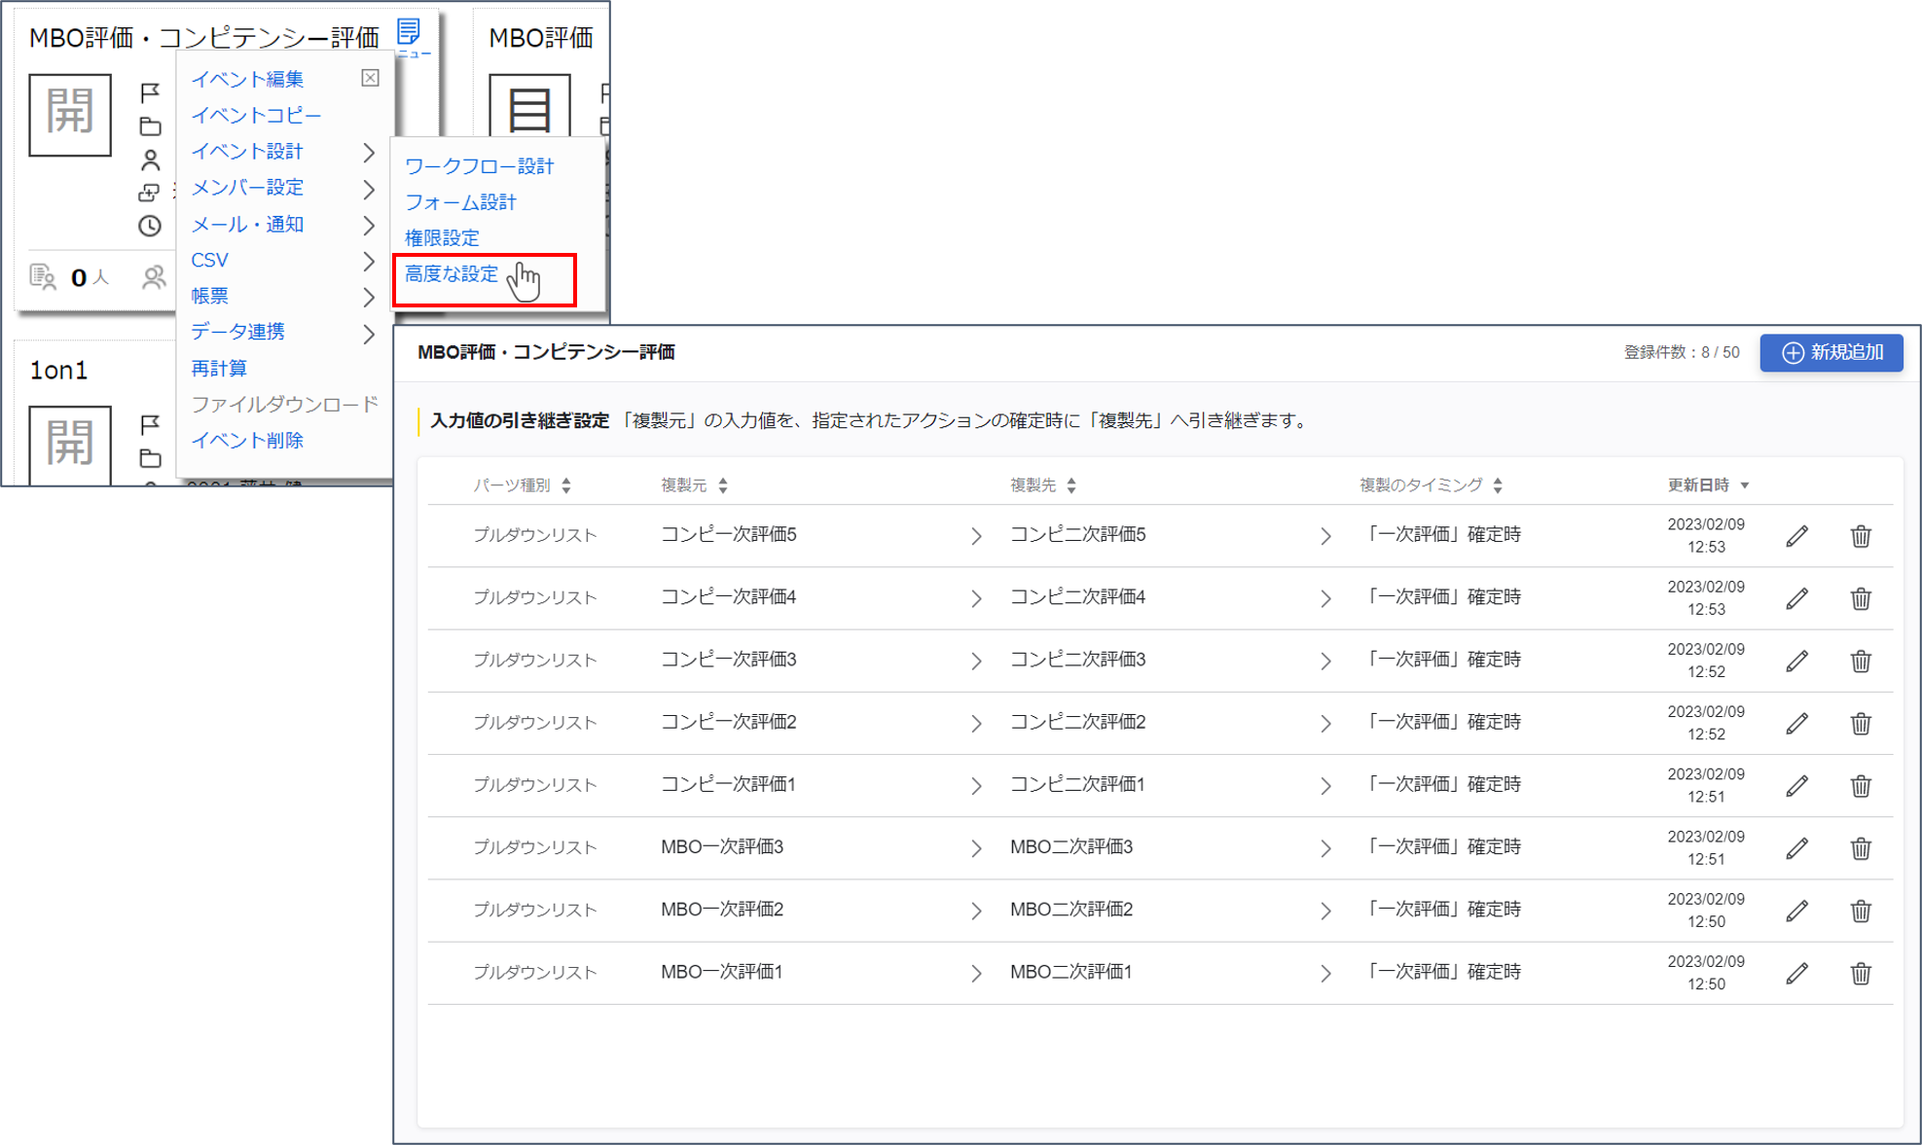Click the コンピ二次評価5 destination cell
Screen dimensions: 1922x1145
pyautogui.click(x=1078, y=535)
